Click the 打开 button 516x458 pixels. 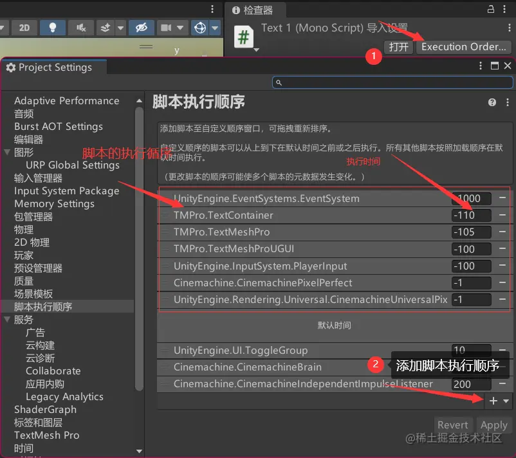pyautogui.click(x=398, y=47)
